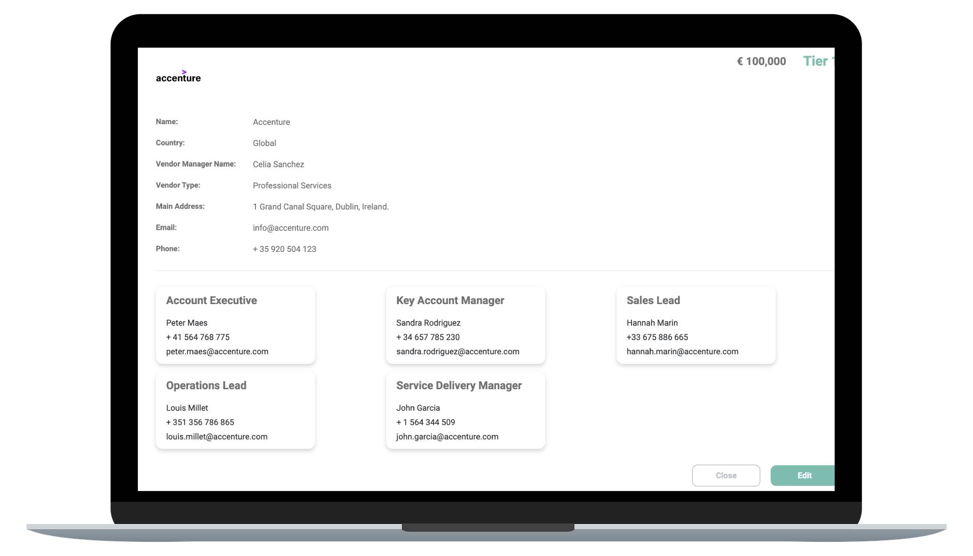This screenshot has width=973, height=556.
Task: Click the Close button
Action: pyautogui.click(x=726, y=475)
